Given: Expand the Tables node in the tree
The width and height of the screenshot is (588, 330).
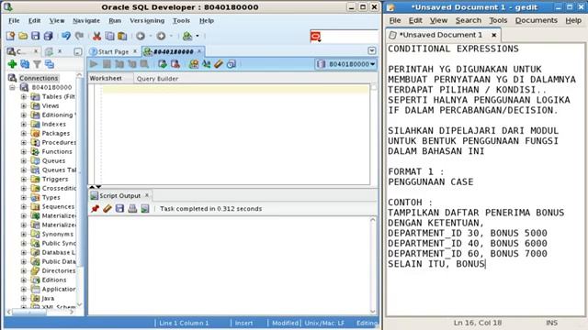Looking at the screenshot, I should pyautogui.click(x=24, y=96).
